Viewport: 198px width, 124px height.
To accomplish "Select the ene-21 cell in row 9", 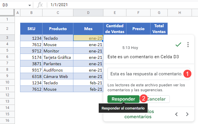I will tap(88, 76).
